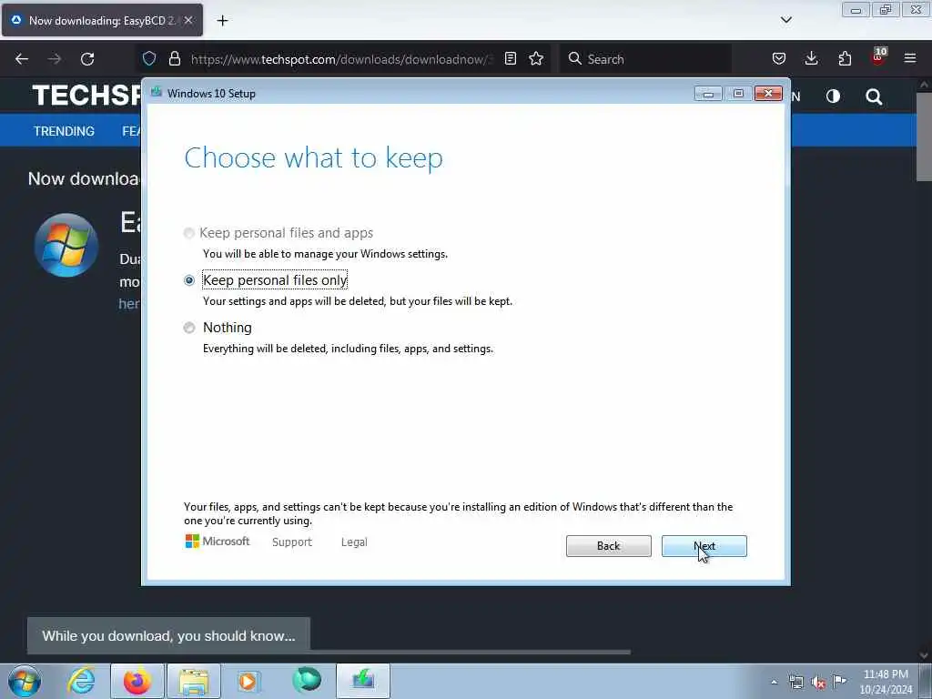The width and height of the screenshot is (932, 699).
Task: Click the Firefox page vertical scrollbar
Action: pyautogui.click(x=924, y=137)
